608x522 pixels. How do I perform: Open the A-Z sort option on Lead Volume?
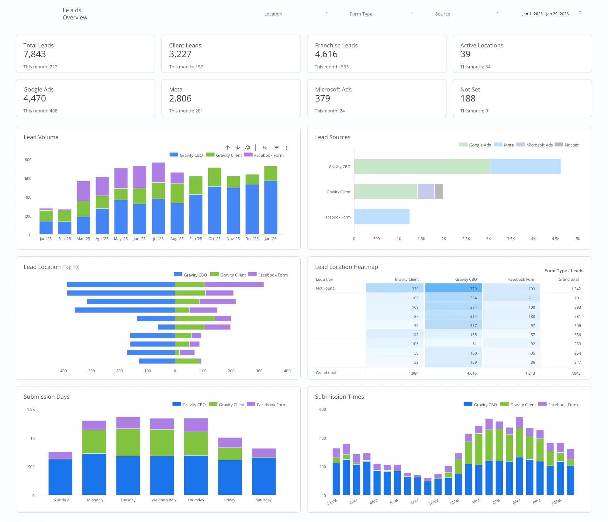tap(248, 147)
